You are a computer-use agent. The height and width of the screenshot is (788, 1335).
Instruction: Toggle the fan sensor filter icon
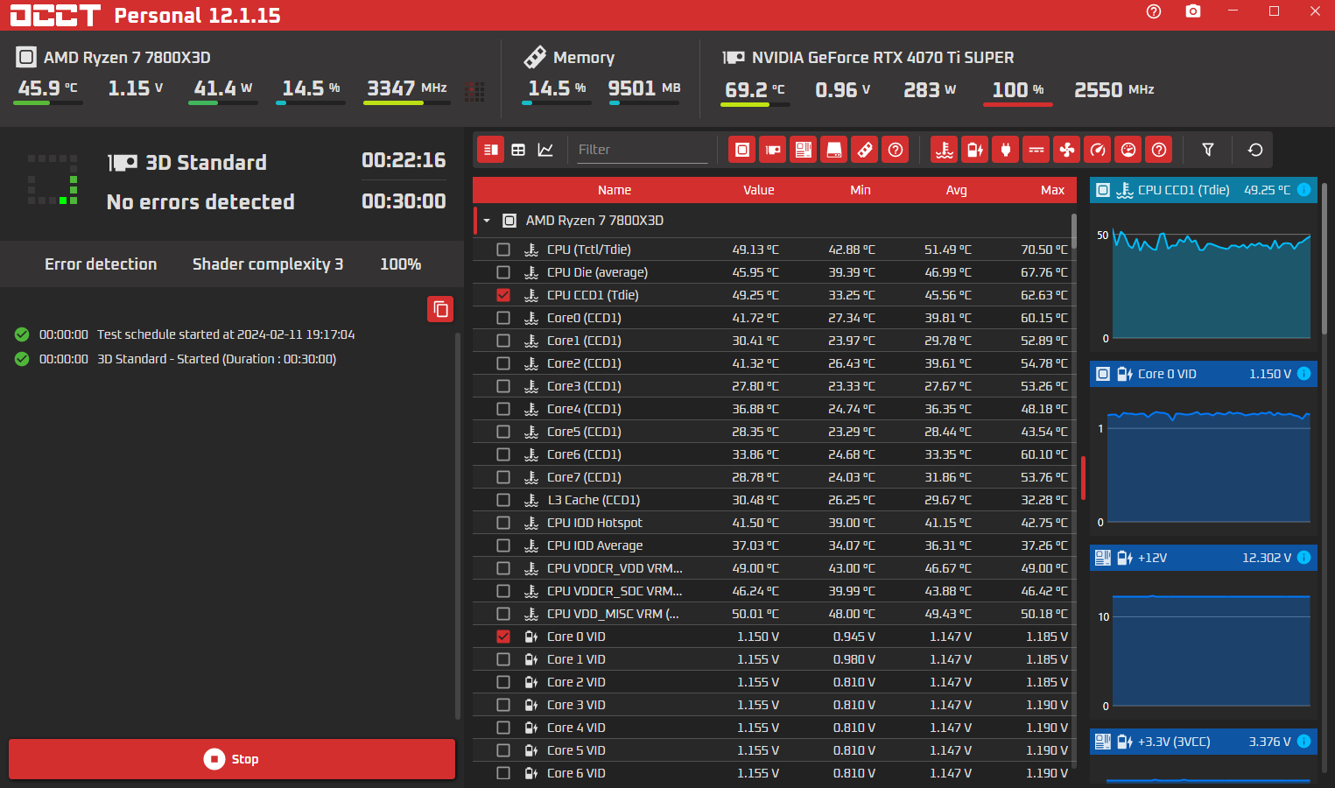(1067, 150)
